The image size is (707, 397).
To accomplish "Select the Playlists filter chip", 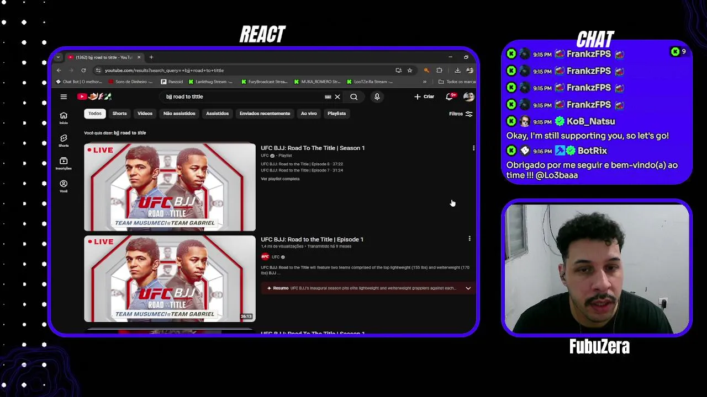I will coord(336,114).
